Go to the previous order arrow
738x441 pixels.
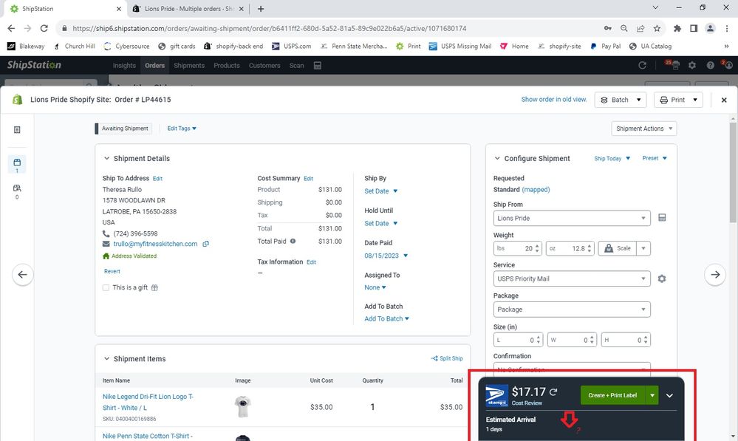coord(22,274)
